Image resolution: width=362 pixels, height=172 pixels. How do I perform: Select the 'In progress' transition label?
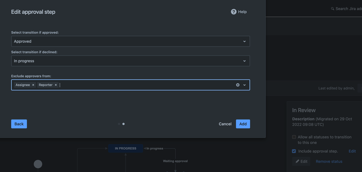pyautogui.click(x=155, y=148)
